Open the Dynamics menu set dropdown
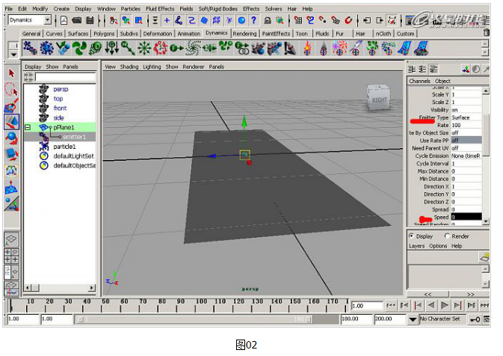The image size is (503, 356). (48, 20)
